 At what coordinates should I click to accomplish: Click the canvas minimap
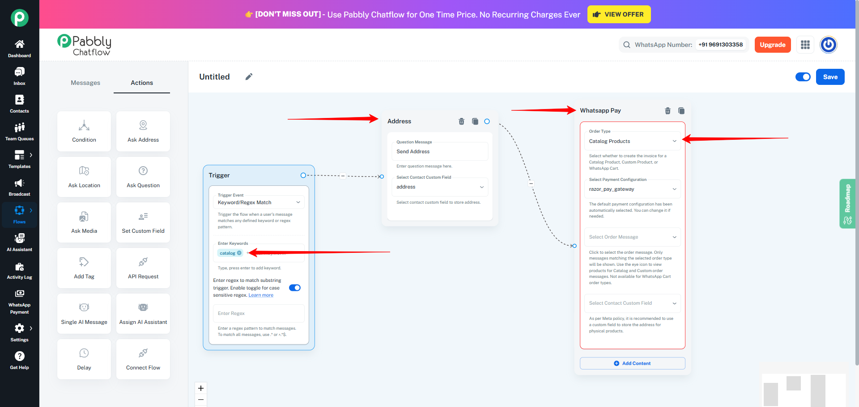(x=804, y=390)
